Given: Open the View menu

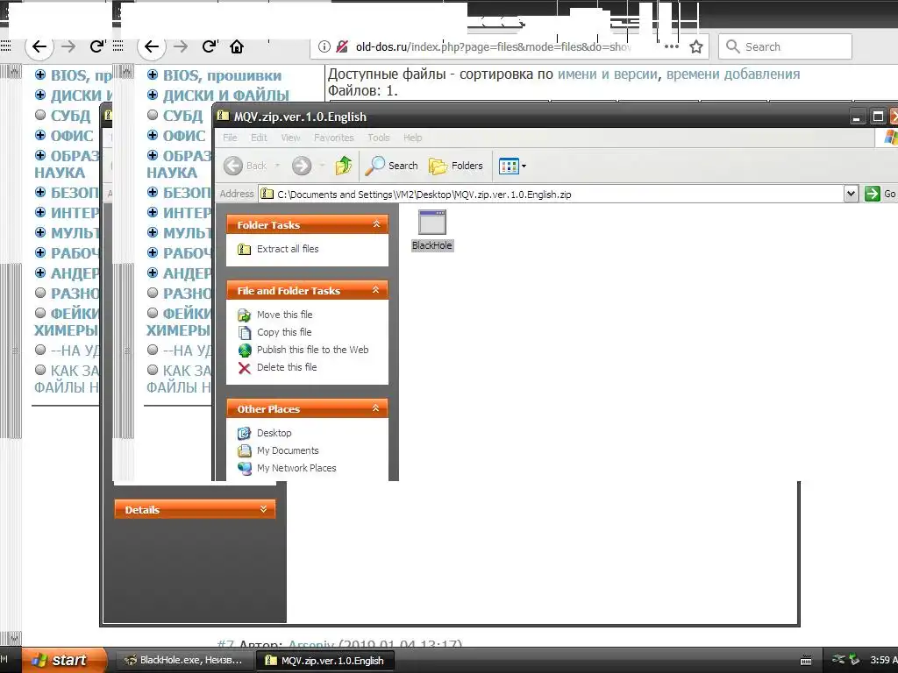Looking at the screenshot, I should pos(290,138).
